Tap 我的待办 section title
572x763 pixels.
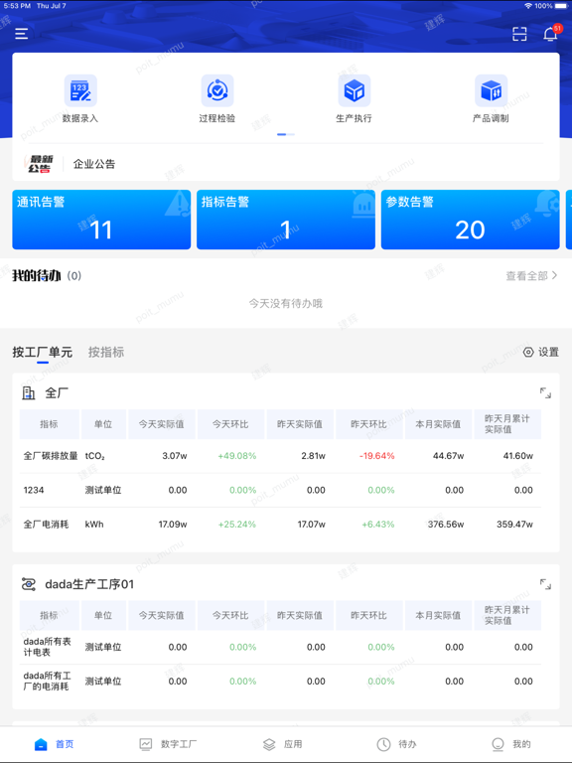point(37,276)
